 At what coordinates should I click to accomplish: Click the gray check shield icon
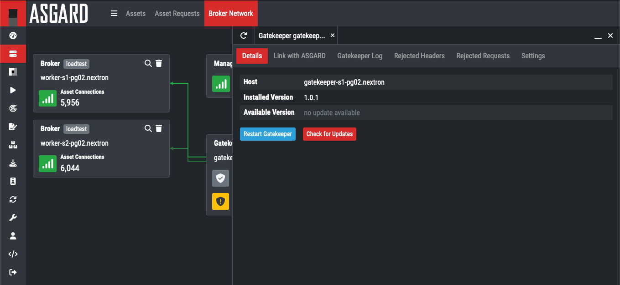coord(221,178)
